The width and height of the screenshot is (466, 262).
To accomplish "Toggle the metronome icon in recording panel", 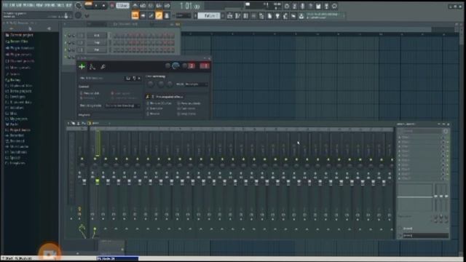I will point(135,6).
